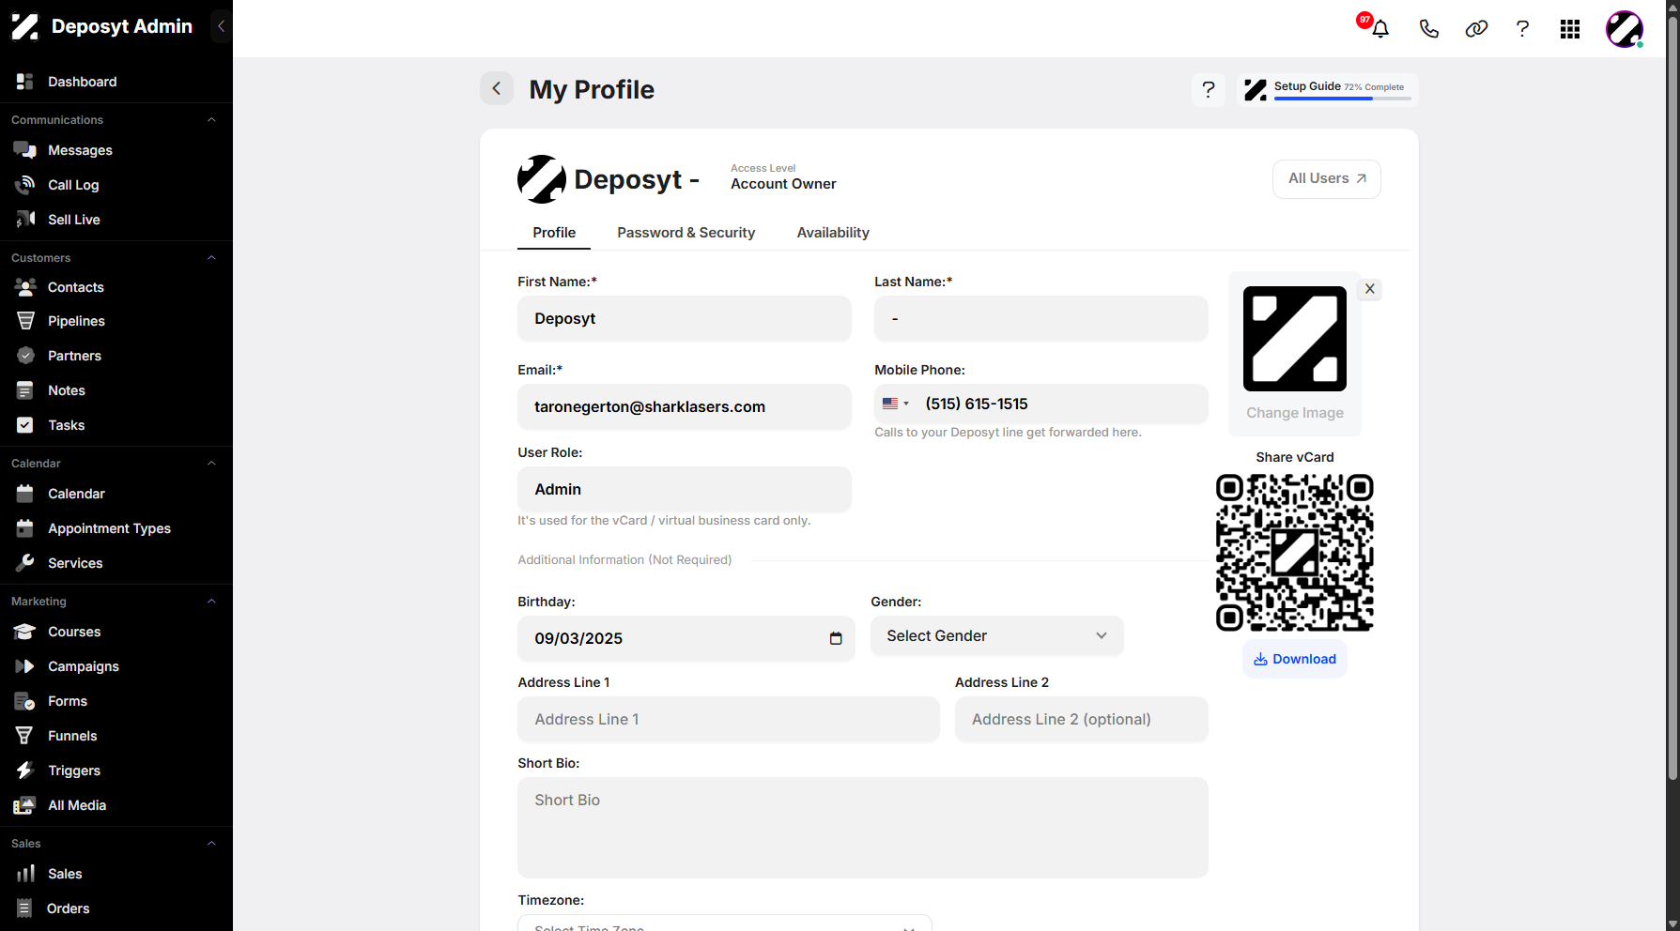Screen dimensions: 1680x931
Task: Remove profile image with the X button
Action: point(1370,289)
